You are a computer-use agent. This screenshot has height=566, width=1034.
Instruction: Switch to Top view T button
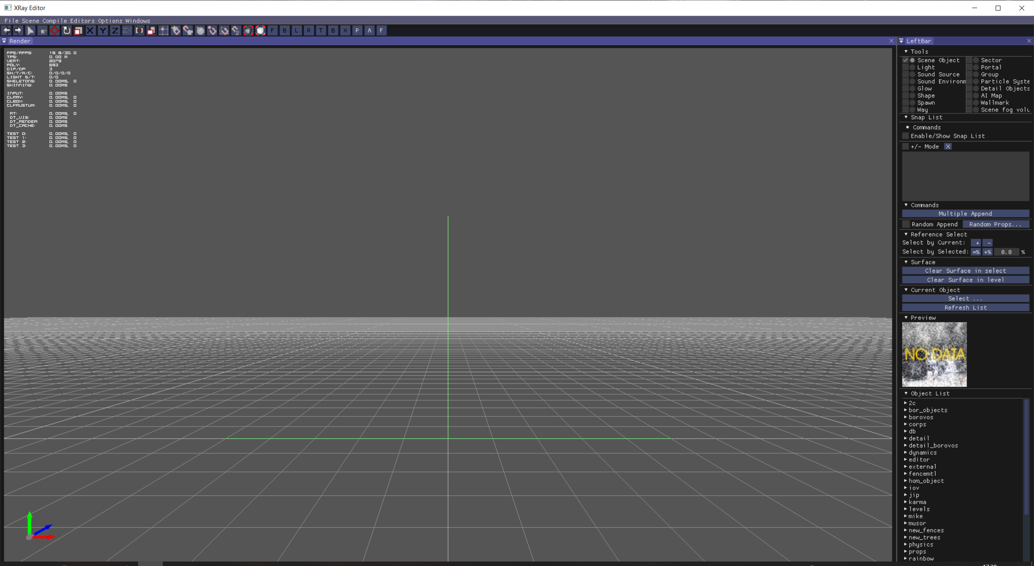point(321,30)
